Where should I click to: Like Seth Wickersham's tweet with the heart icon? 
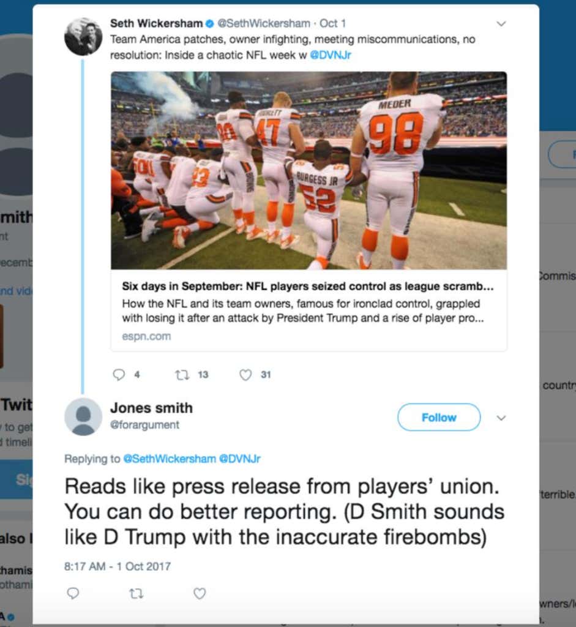click(245, 375)
